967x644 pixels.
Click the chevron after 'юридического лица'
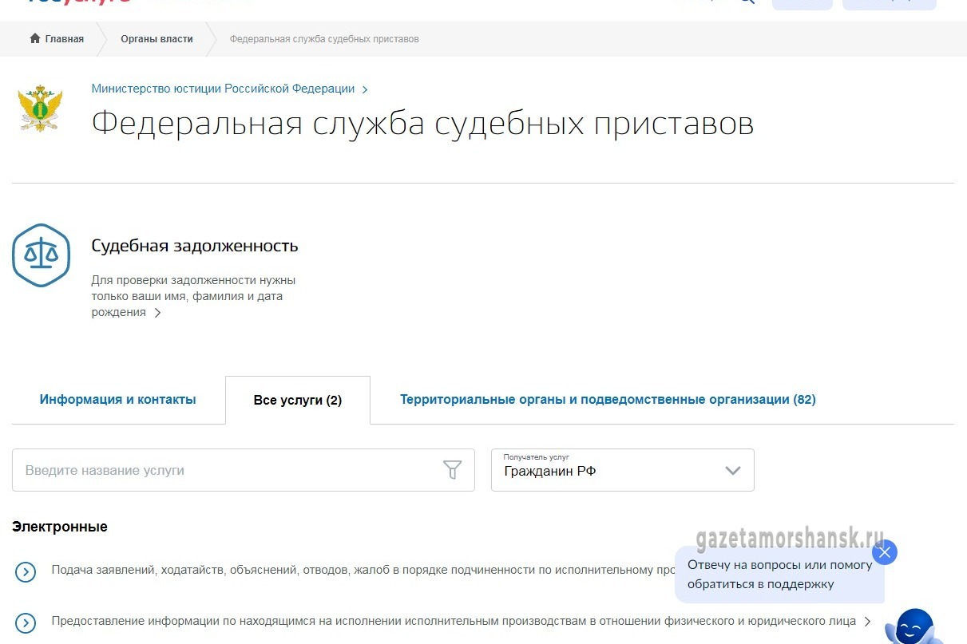click(867, 622)
